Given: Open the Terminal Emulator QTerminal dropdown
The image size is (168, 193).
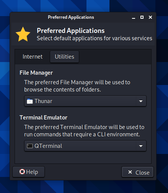Looking at the screenshot, I should click(x=85, y=146).
